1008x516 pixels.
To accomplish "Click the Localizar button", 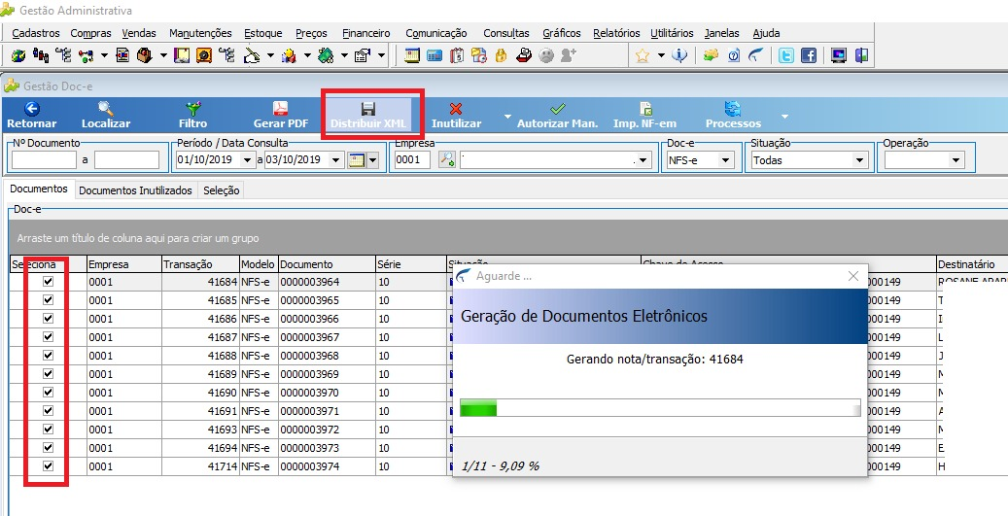I will (x=106, y=116).
